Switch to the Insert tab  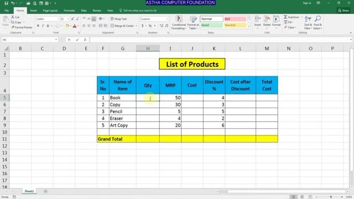click(33, 11)
